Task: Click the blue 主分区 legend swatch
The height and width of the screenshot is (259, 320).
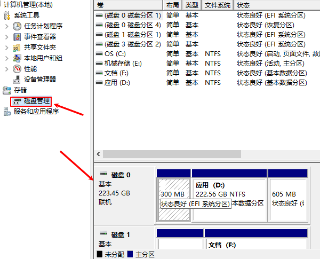Action: 130,254
